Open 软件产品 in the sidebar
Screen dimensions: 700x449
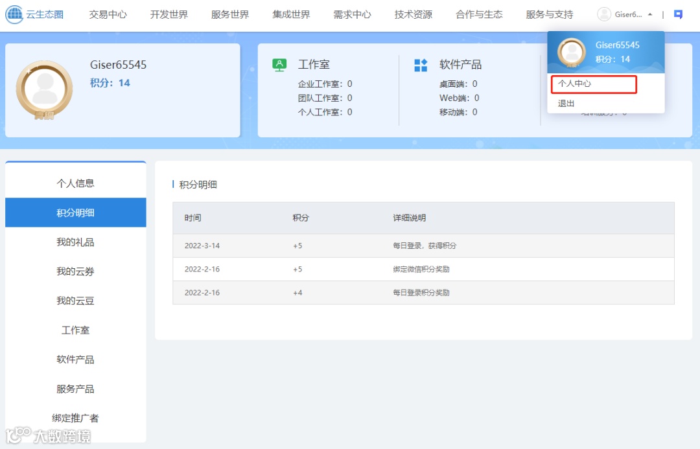(x=75, y=360)
